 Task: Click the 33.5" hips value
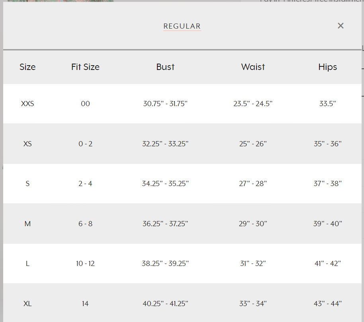[x=327, y=104]
